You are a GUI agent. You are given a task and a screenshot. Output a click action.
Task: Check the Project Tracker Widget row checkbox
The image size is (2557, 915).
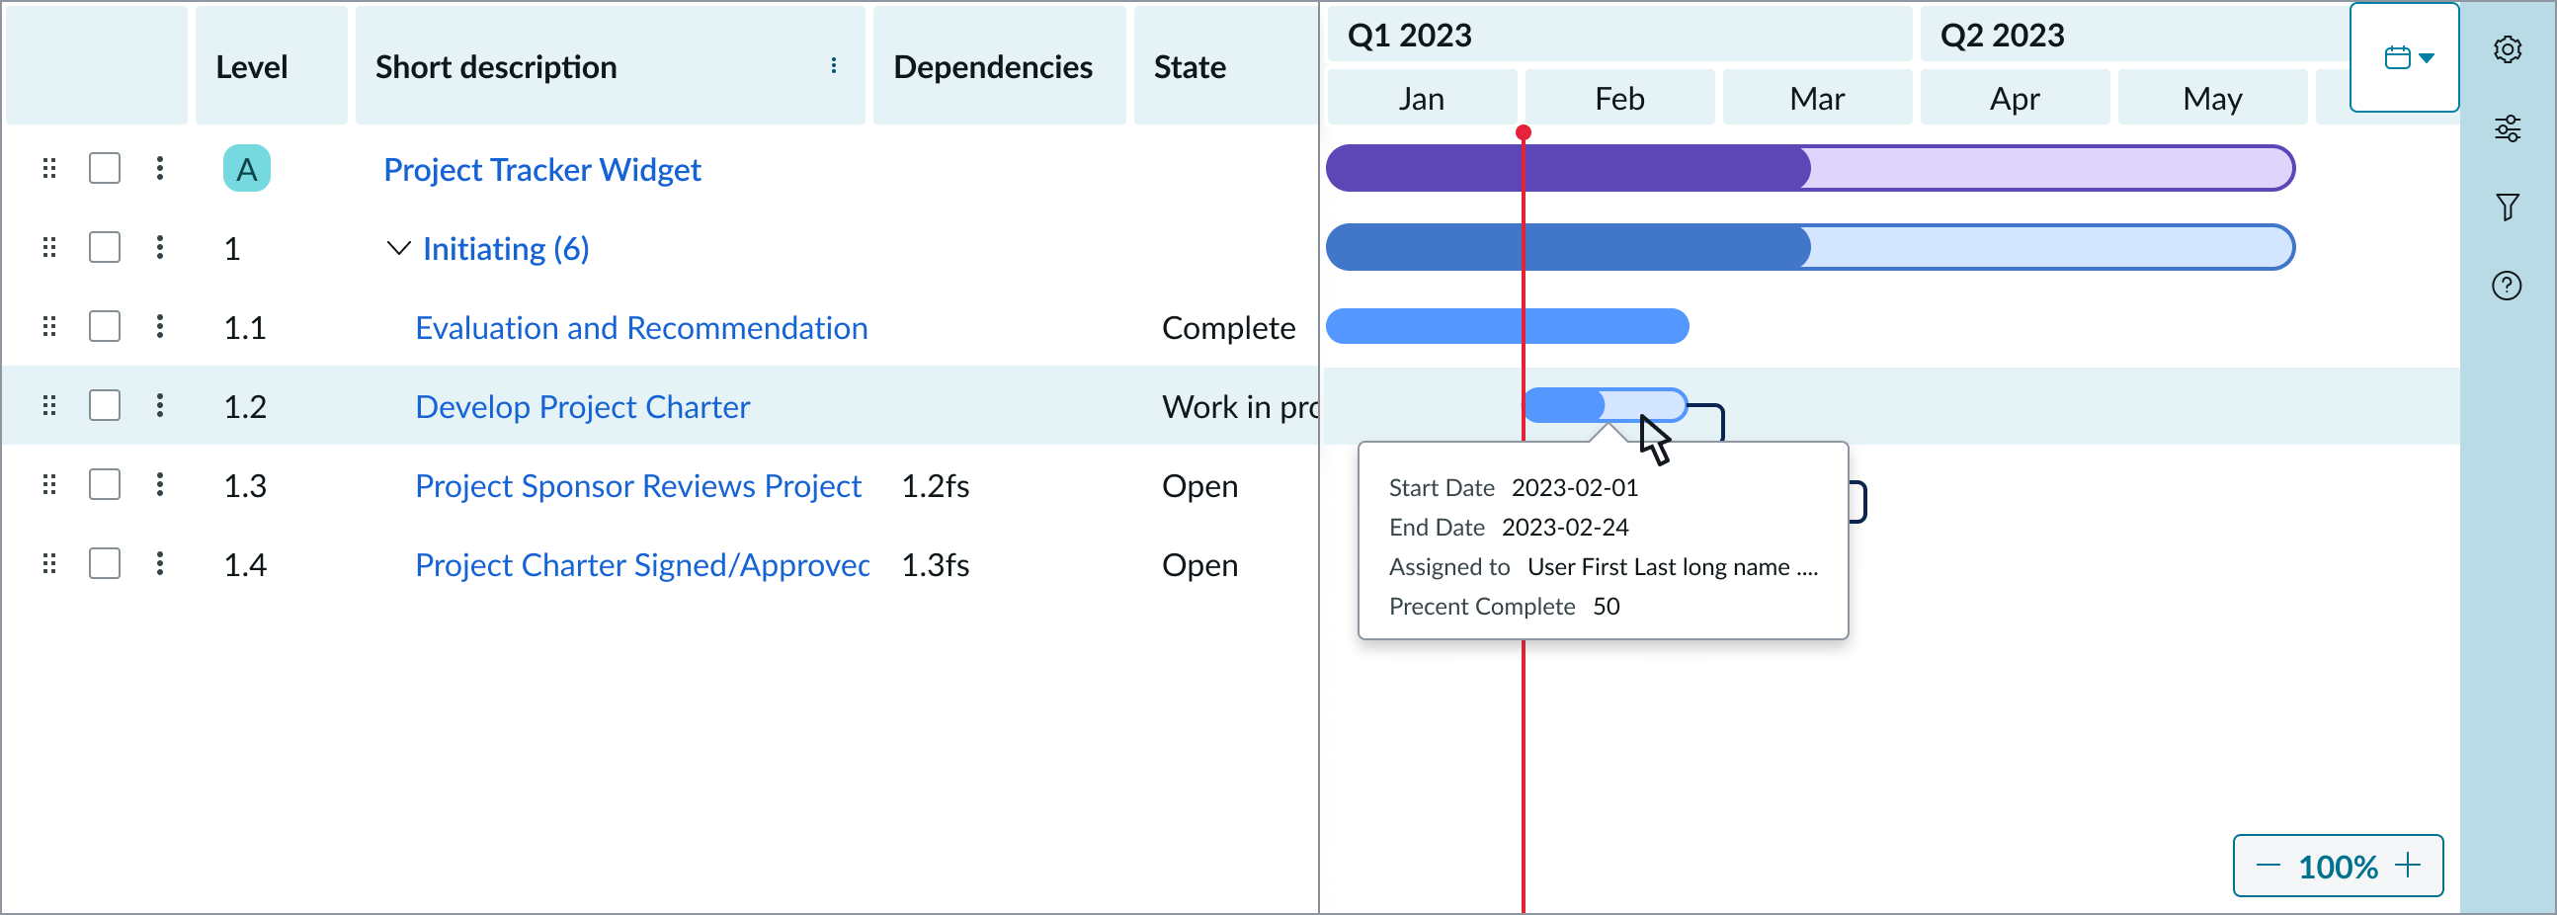coord(104,169)
